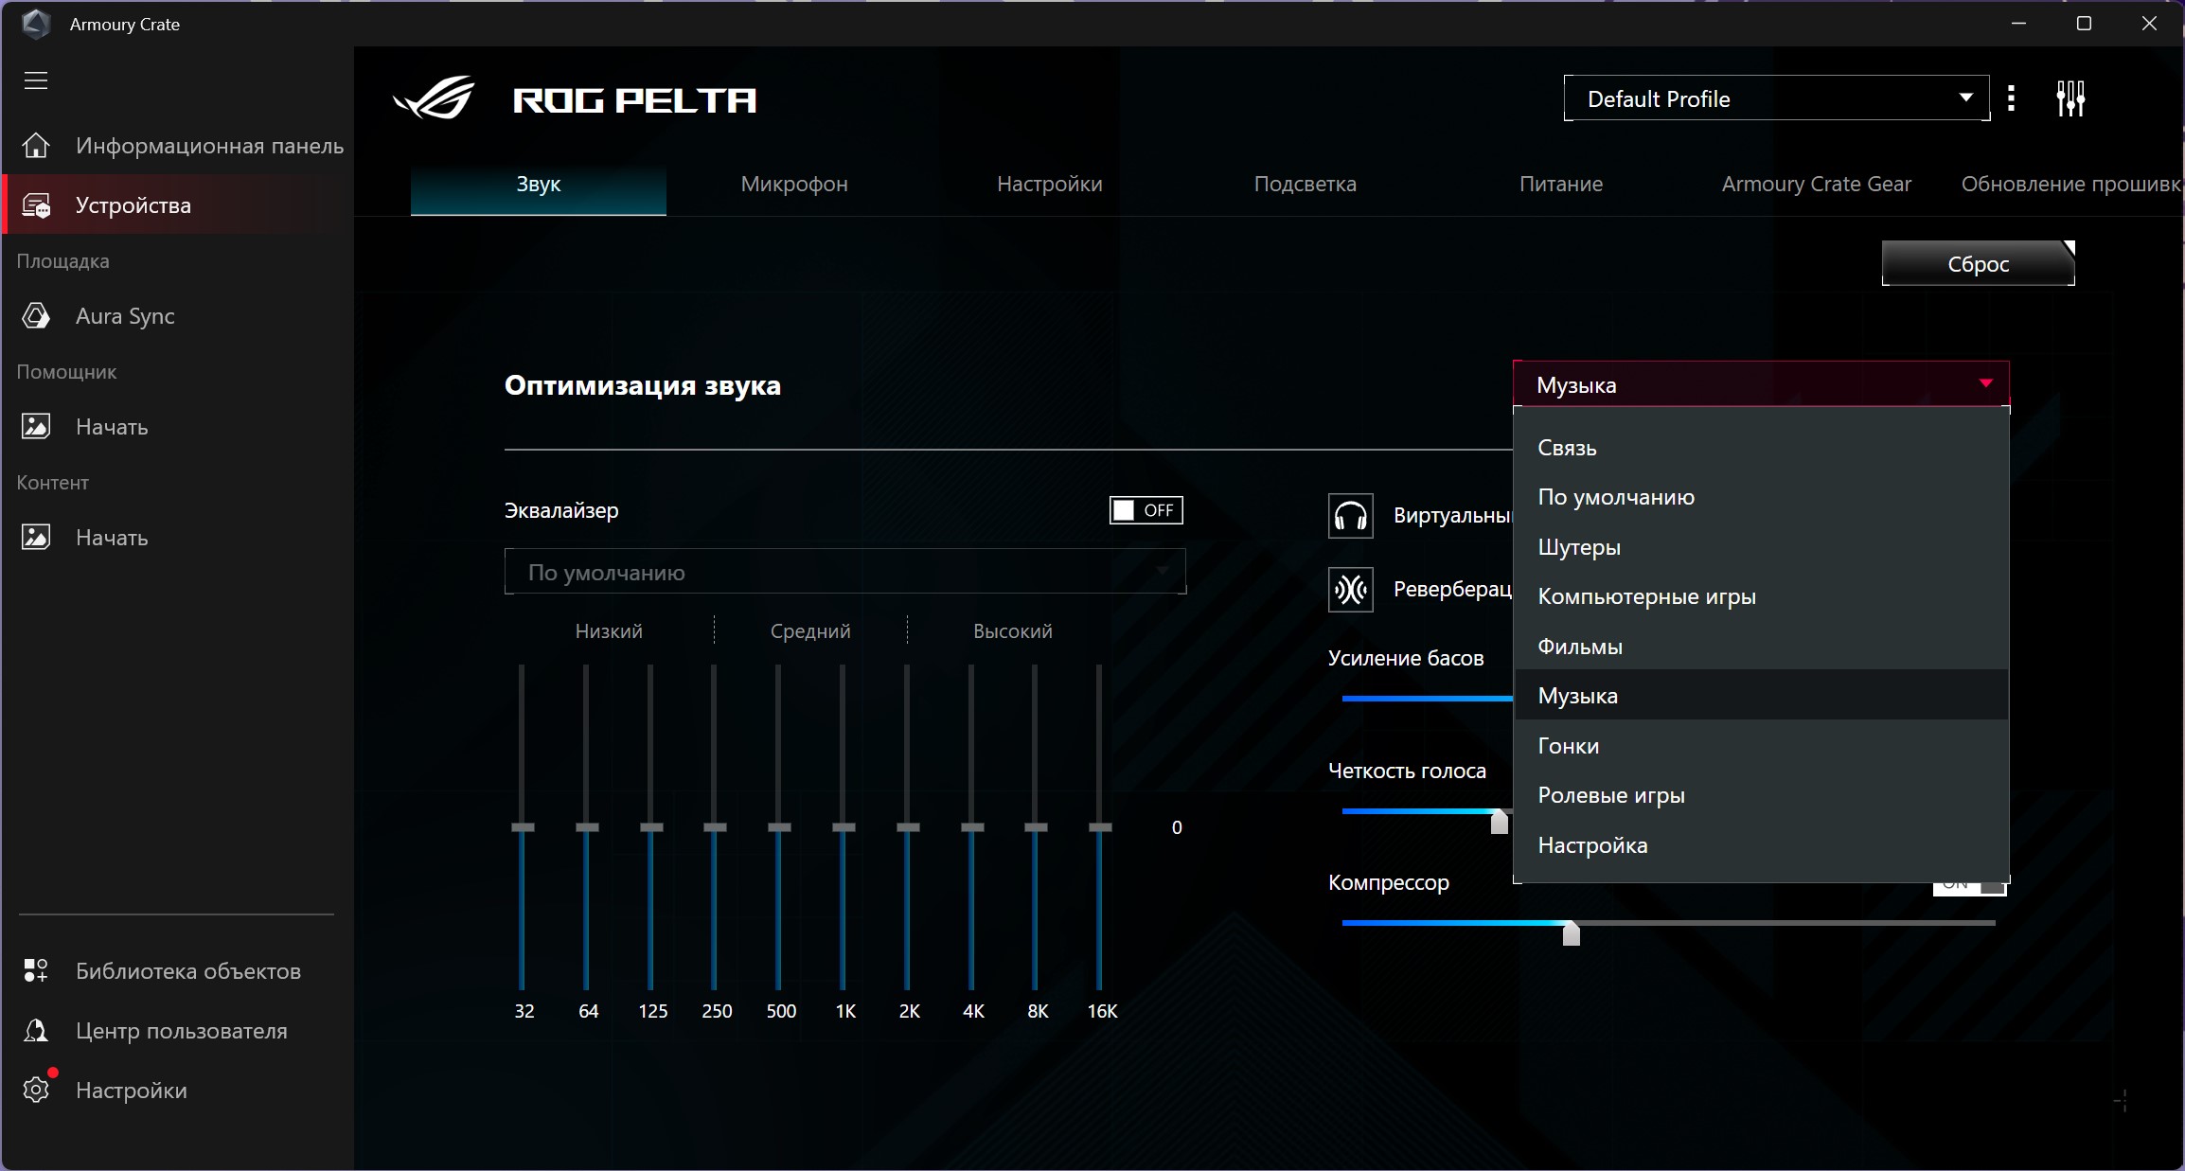Click the Сброс reset button
Viewport: 2185px width, 1171px height.
[x=1978, y=263]
